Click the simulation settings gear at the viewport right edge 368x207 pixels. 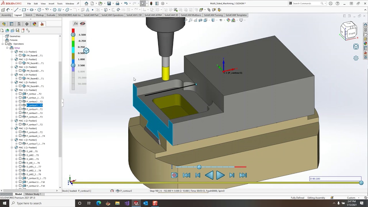[356, 58]
